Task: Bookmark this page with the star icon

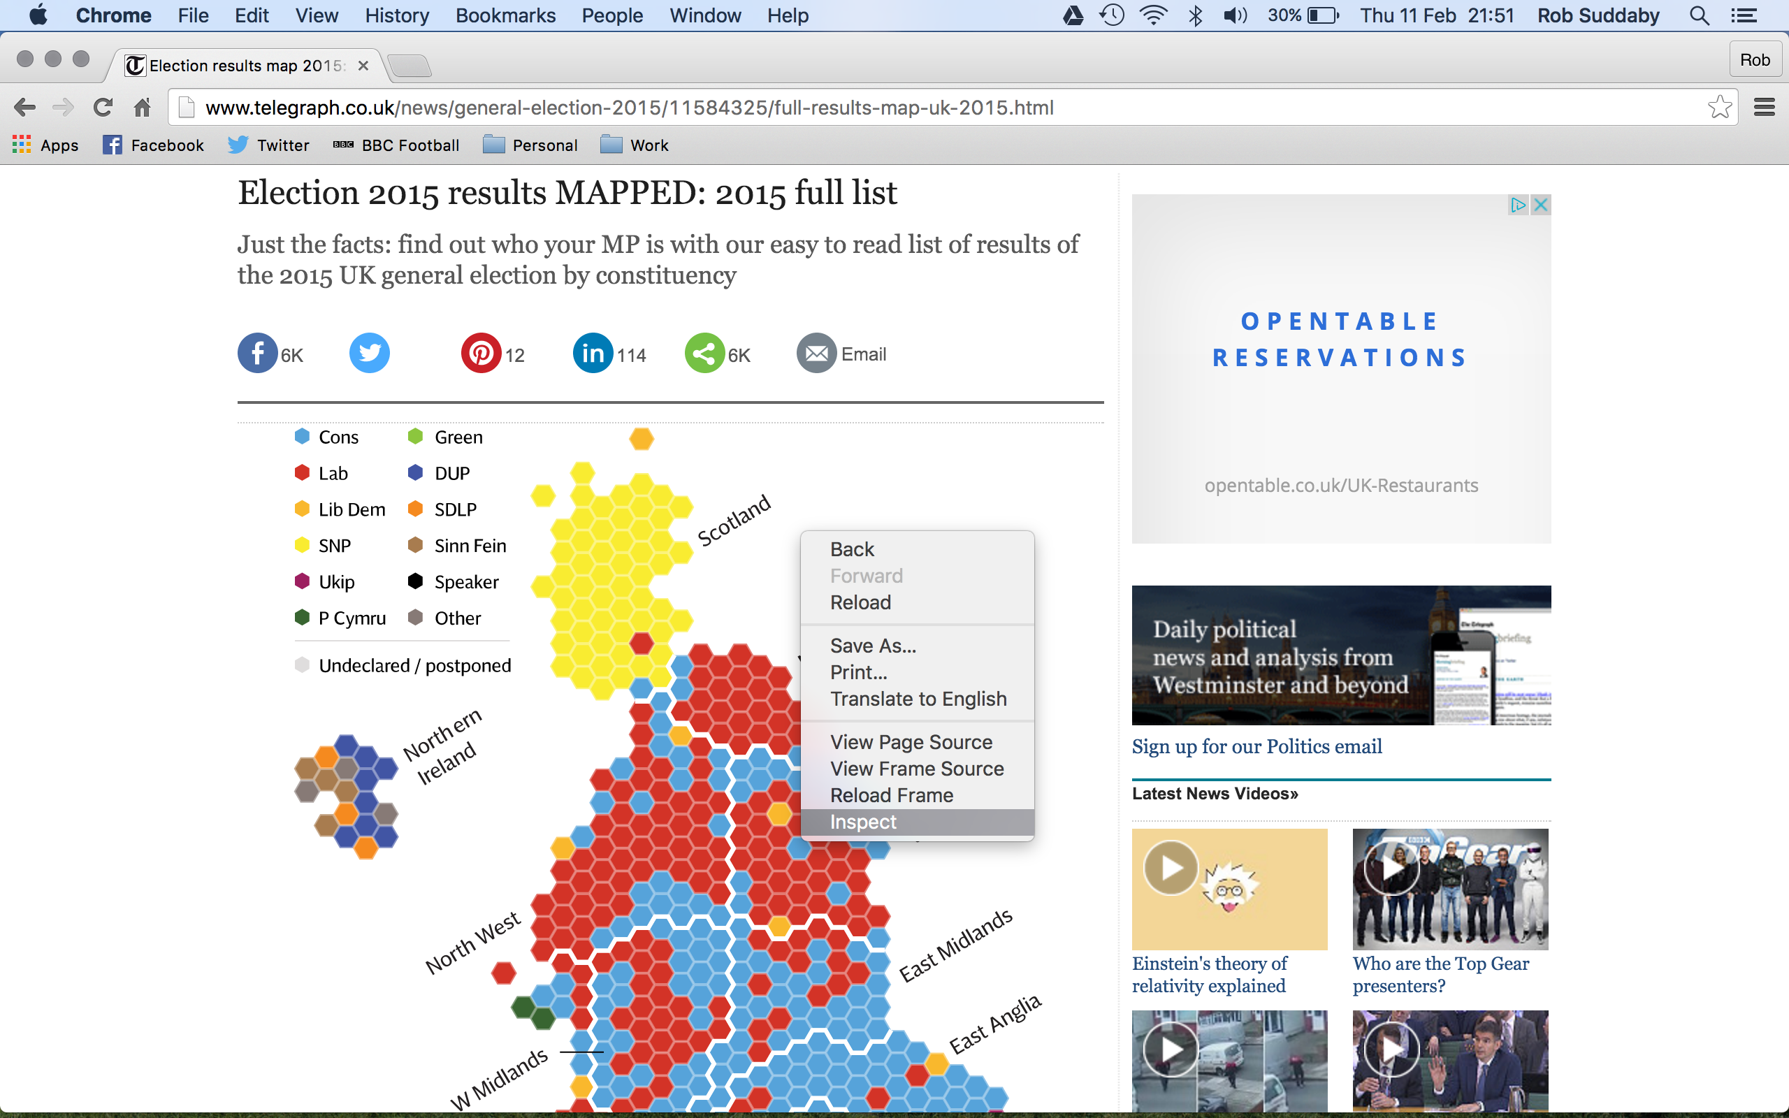Action: [1720, 108]
